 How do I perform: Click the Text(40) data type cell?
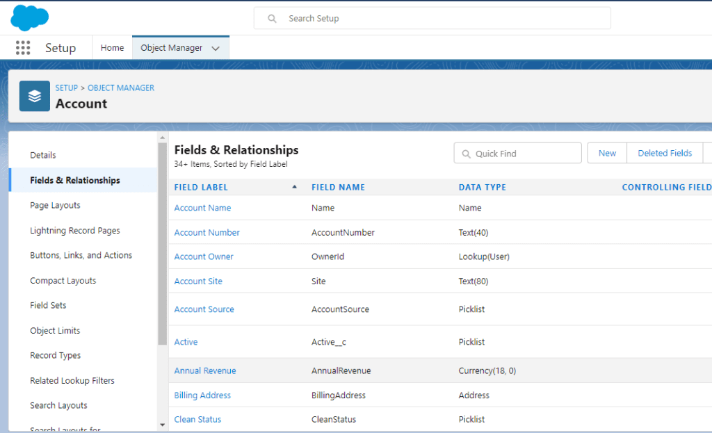pyautogui.click(x=474, y=232)
